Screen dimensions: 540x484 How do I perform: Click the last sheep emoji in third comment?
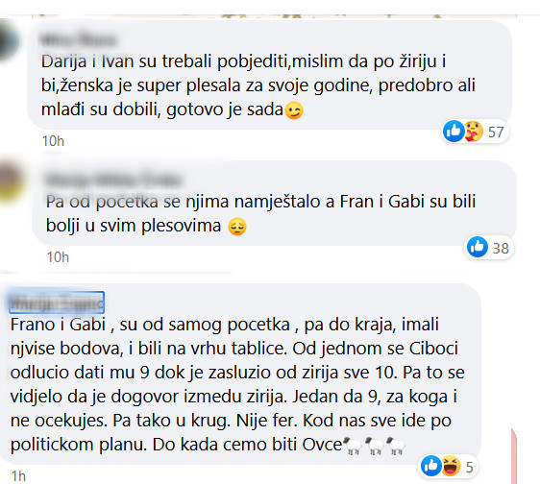(395, 447)
